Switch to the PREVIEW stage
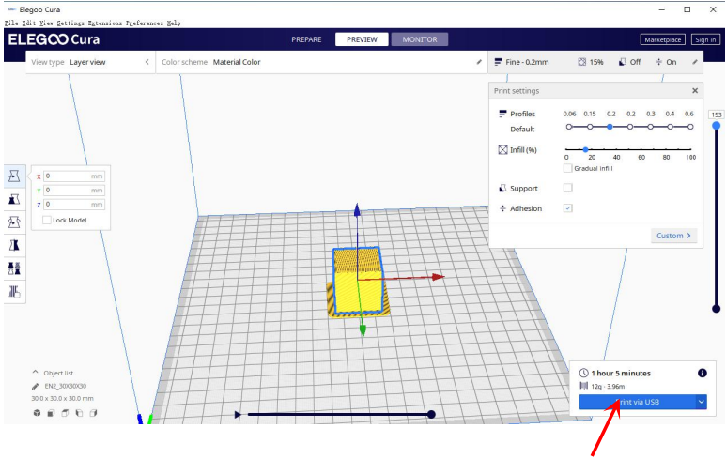726x459 pixels. 362,39
